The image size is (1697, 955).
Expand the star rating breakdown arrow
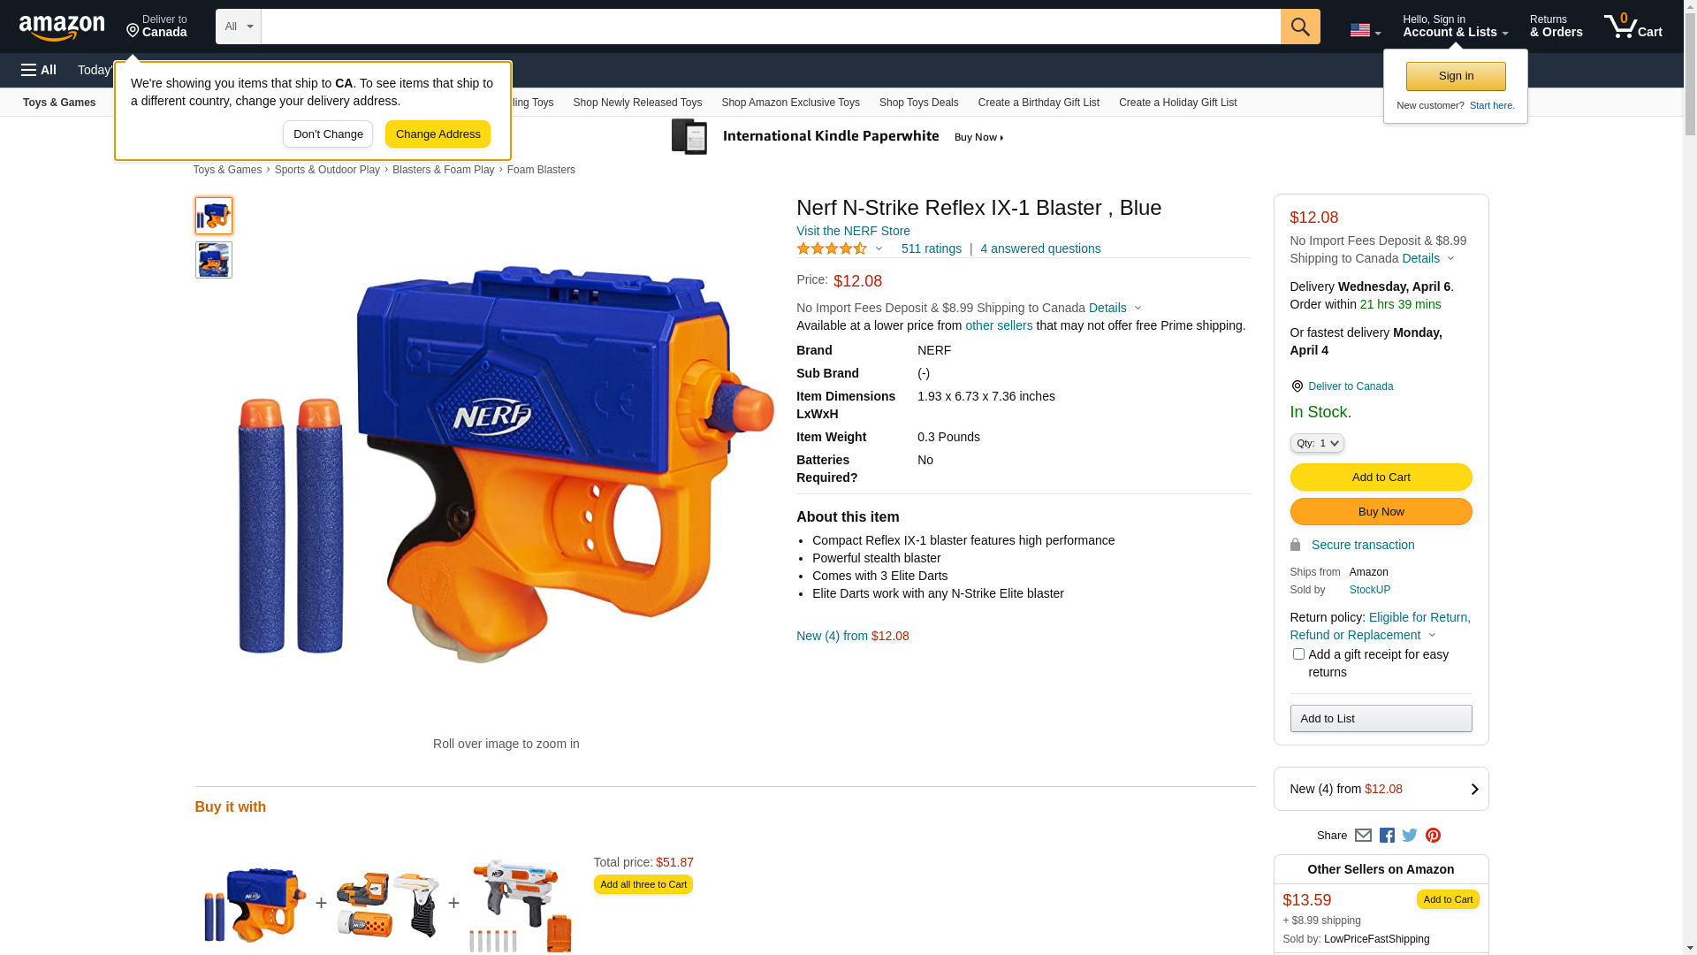click(879, 248)
